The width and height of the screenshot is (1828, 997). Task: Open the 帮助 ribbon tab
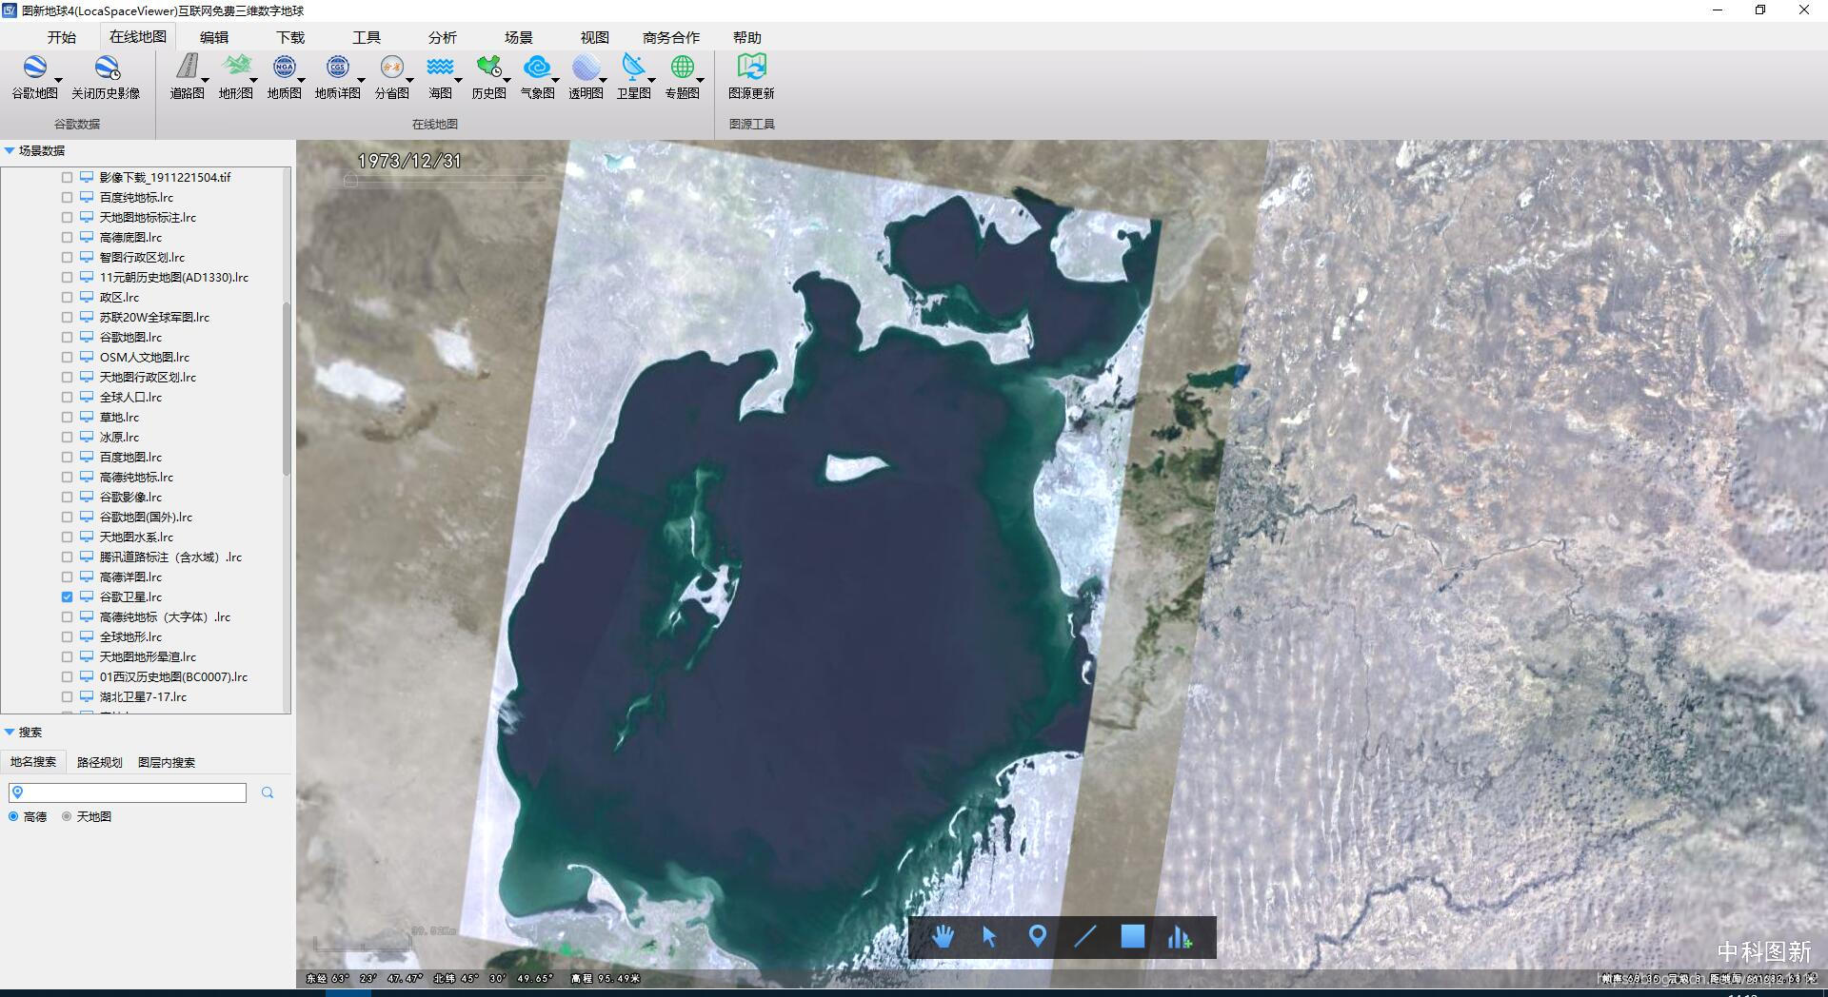pyautogui.click(x=747, y=37)
